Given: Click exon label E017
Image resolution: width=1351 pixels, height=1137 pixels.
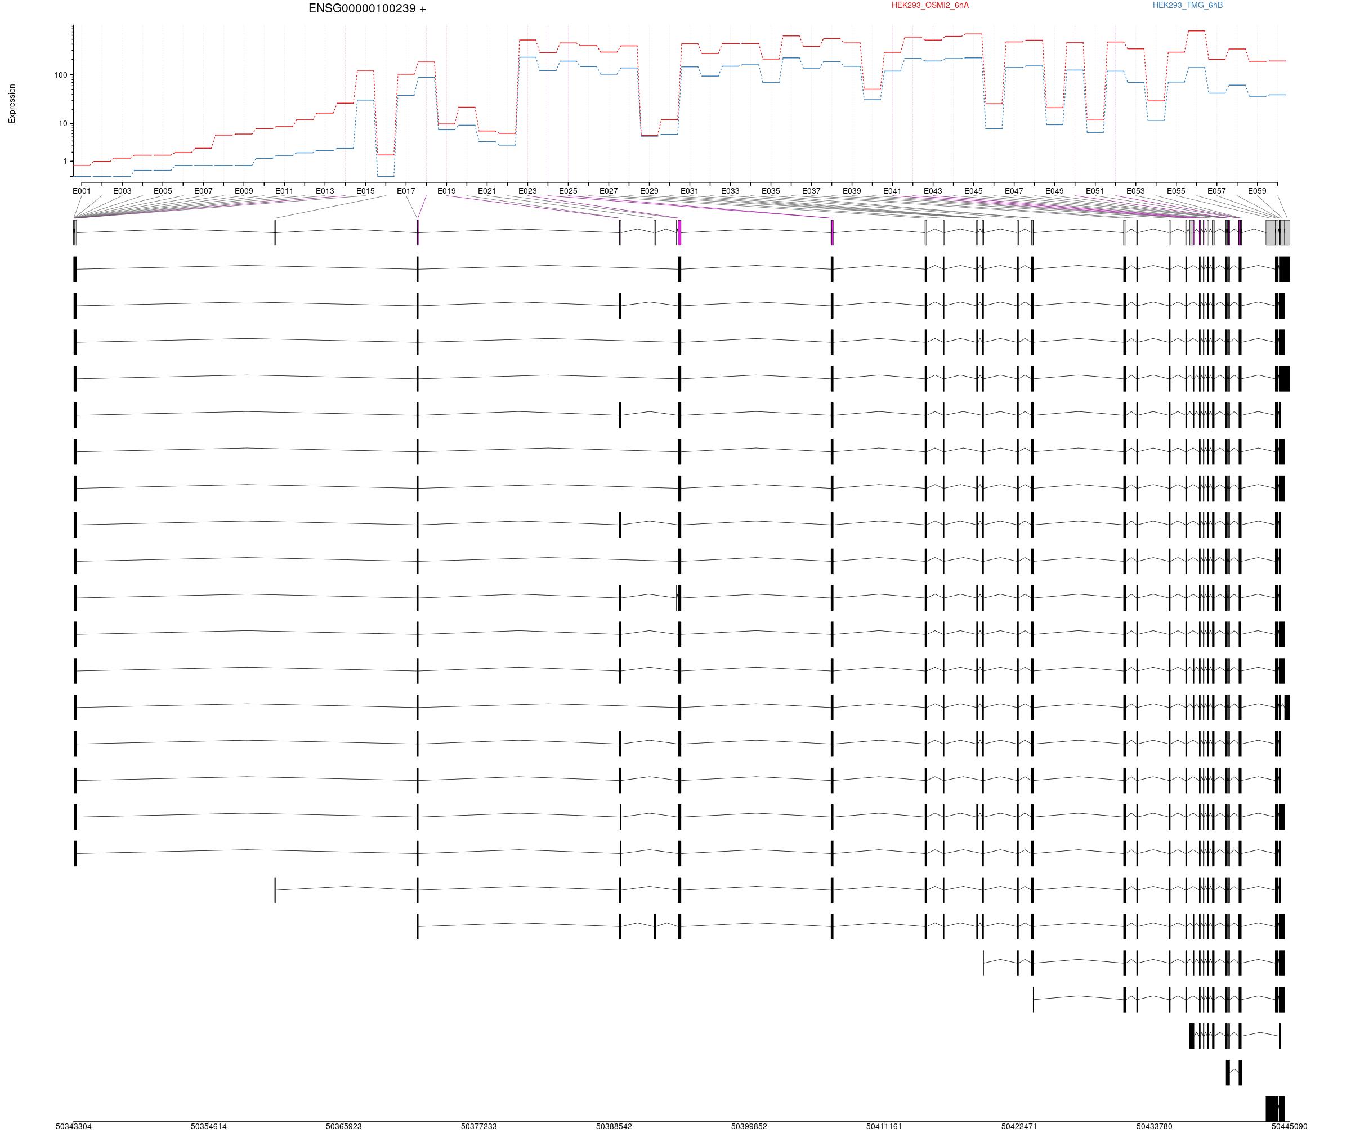Looking at the screenshot, I should pos(406,191).
